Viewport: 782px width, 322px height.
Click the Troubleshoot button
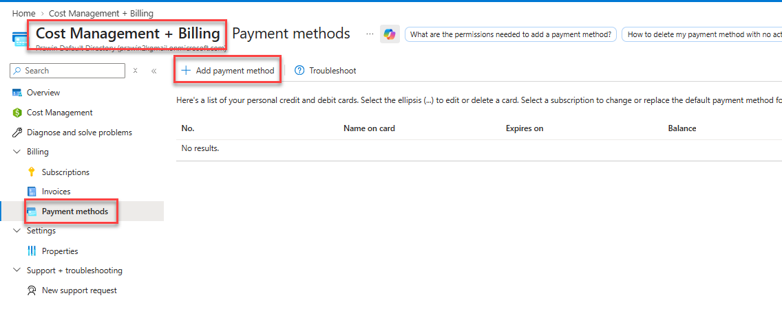pyautogui.click(x=326, y=71)
